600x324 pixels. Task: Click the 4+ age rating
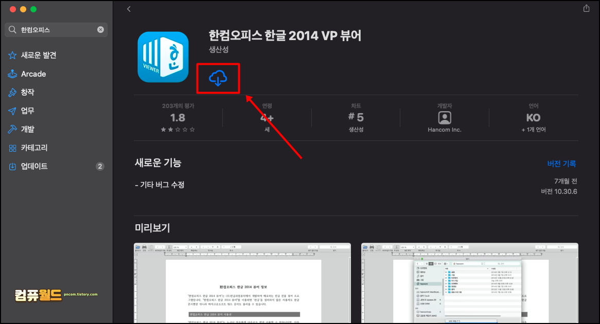[x=267, y=118]
